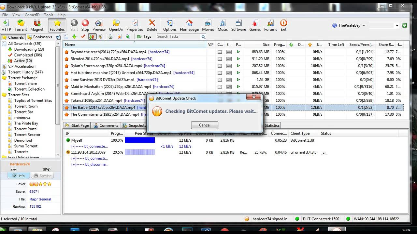Toggle the Favorites panel button
Image resolution: width=417 pixels, height=234 pixels.
coord(57,25)
